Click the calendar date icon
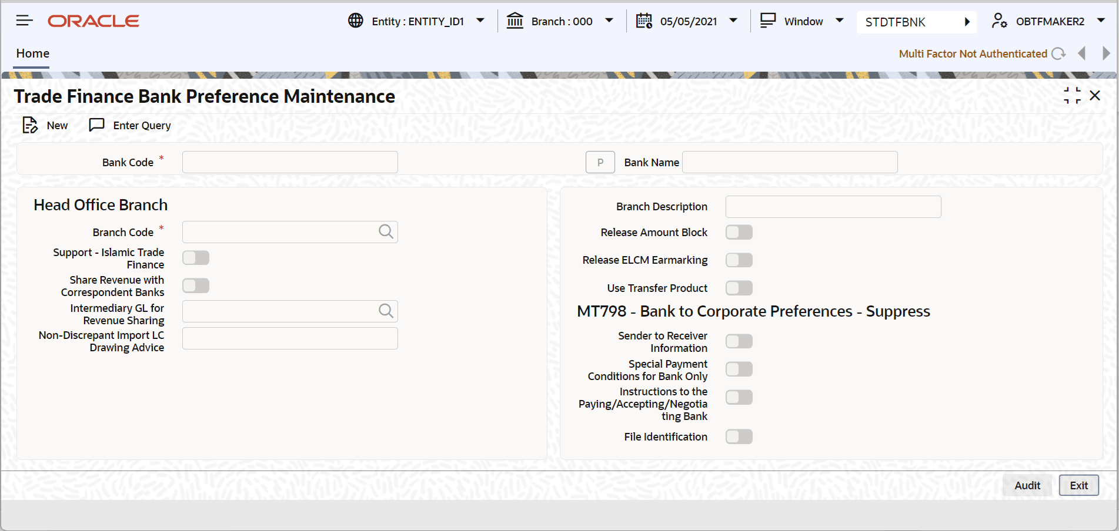Viewport: 1119px width, 531px height. (x=644, y=21)
